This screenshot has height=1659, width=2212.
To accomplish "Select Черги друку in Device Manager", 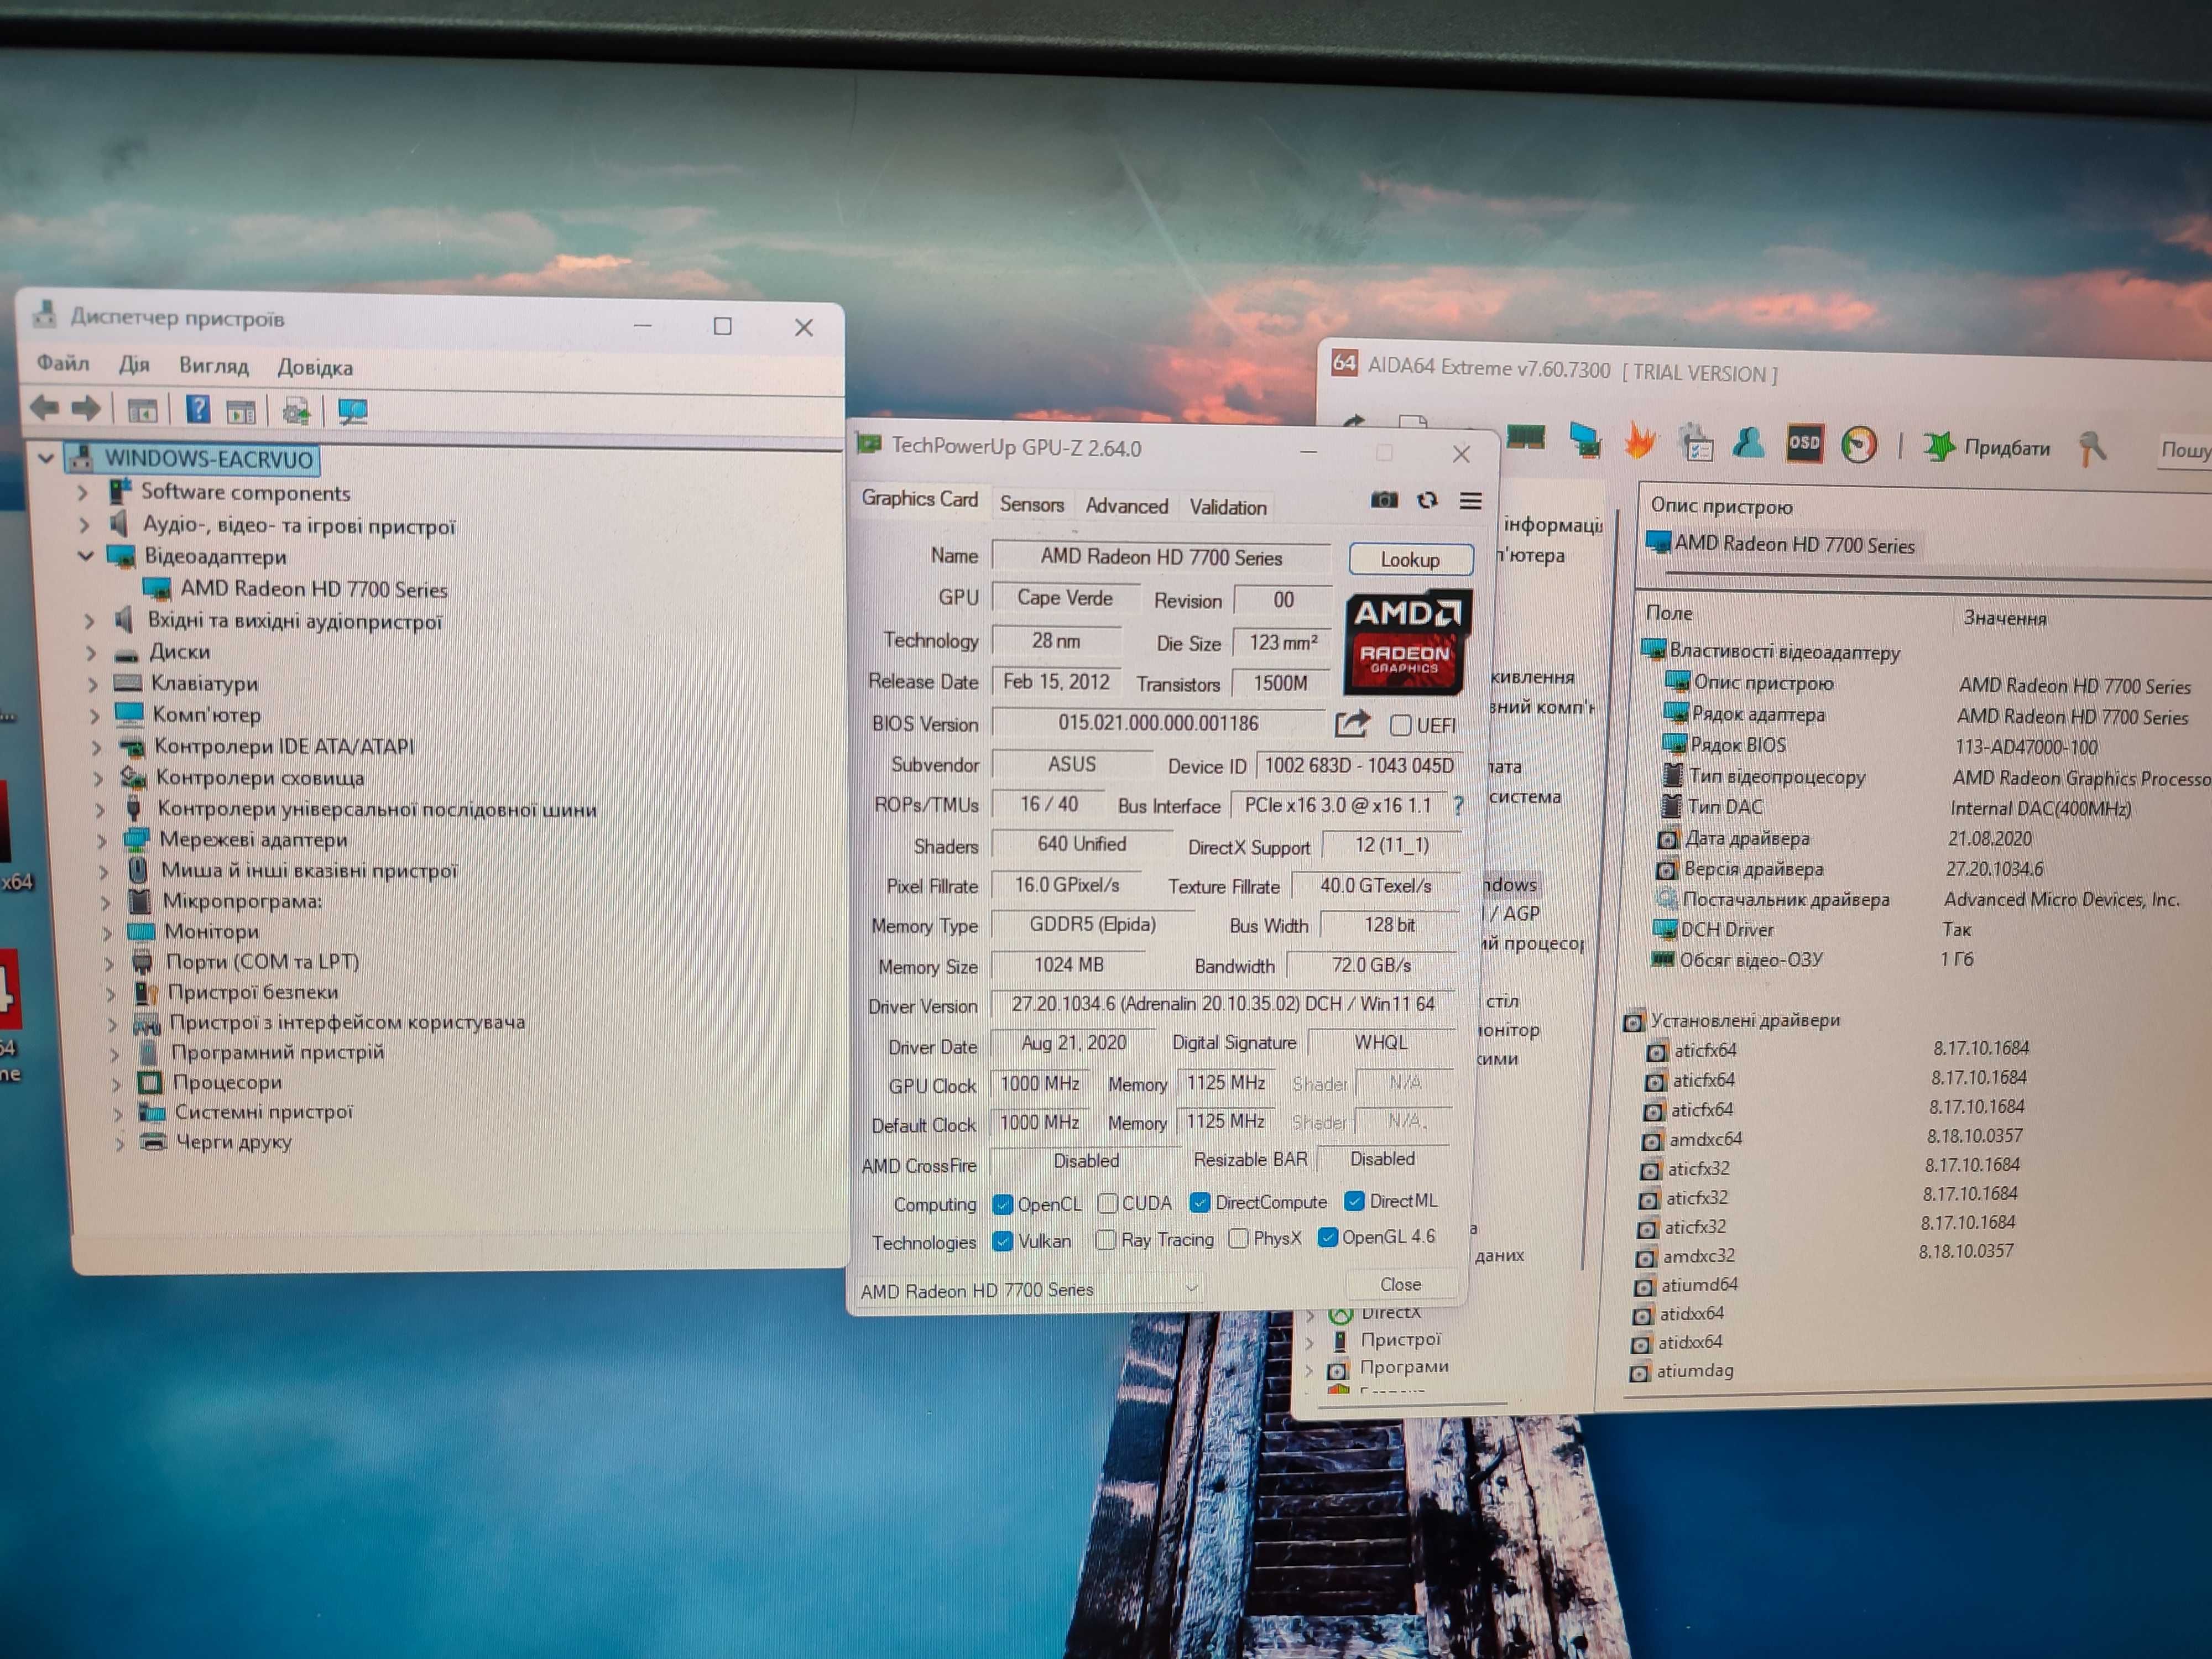I will pos(233,1141).
